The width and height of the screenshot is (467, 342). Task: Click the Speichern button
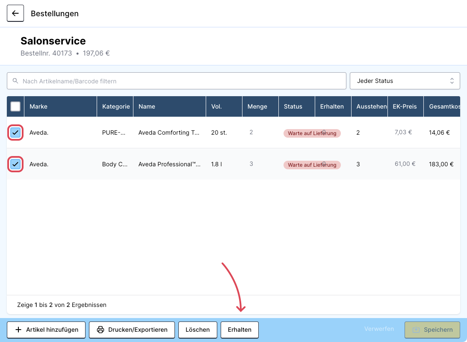coord(432,330)
